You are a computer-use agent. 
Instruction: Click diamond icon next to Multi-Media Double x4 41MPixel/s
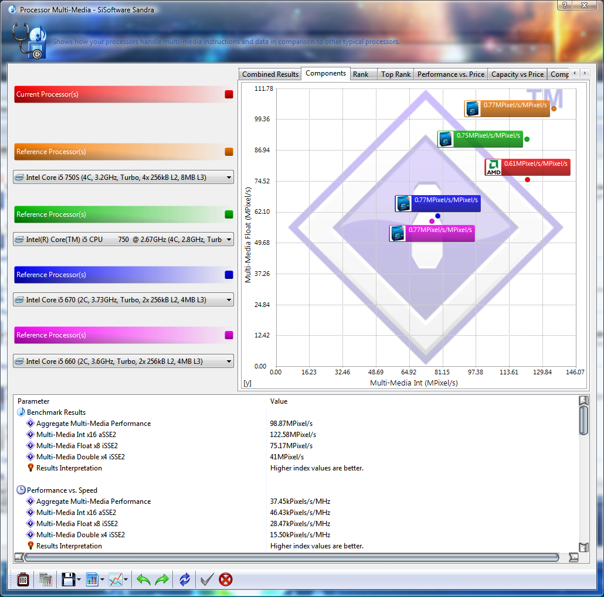[x=30, y=457]
